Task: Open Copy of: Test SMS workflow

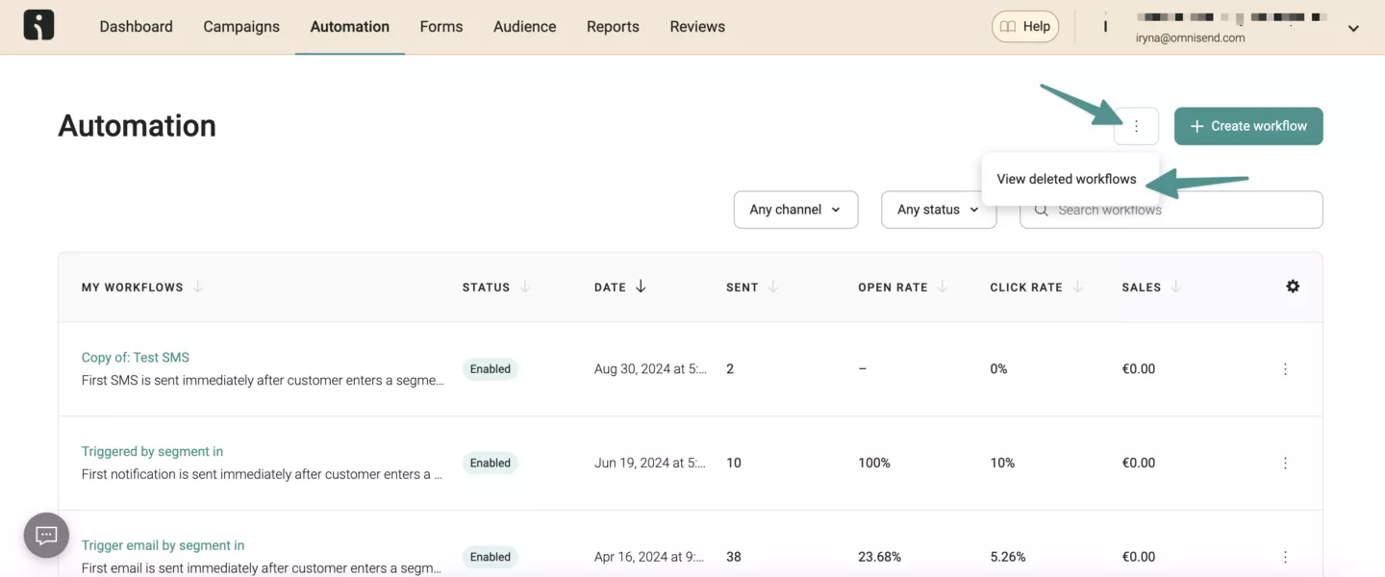Action: point(136,358)
